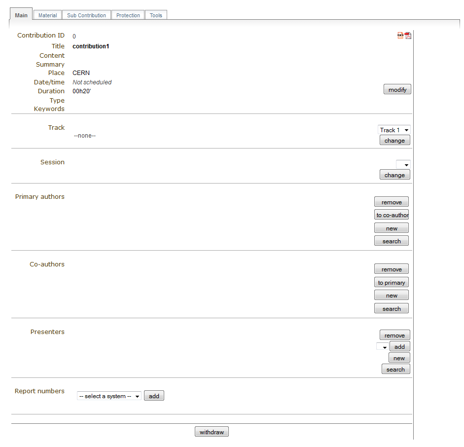Click the change button under Track
Viewport: 464px width, 447px height.
pyautogui.click(x=394, y=141)
